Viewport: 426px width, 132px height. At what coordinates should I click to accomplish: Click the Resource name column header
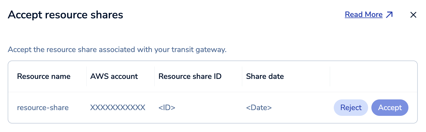44,76
